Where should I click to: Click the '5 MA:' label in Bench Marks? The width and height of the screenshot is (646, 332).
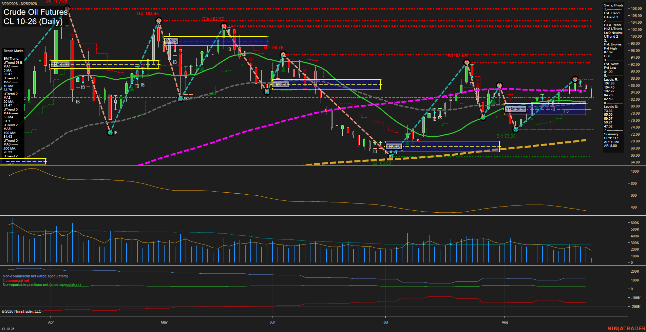coord(8,71)
